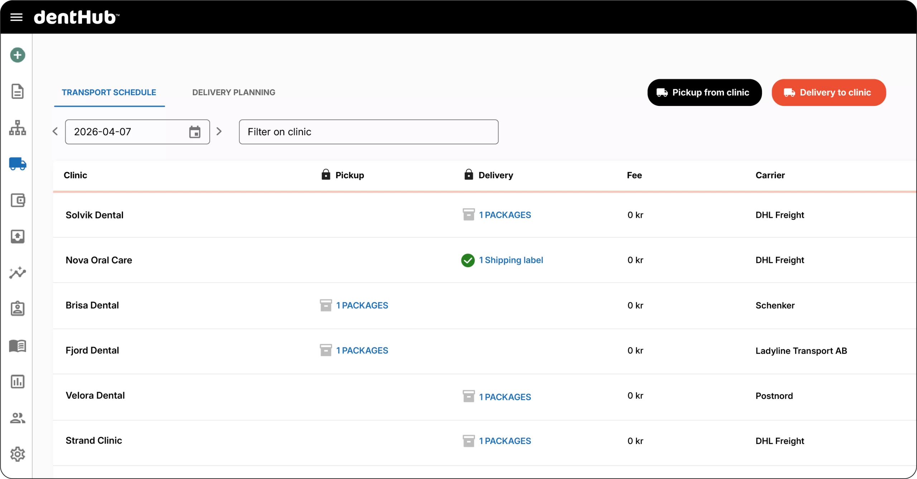Viewport: 917px width, 479px height.
Task: Open the document icon in sidebar
Action: point(18,91)
